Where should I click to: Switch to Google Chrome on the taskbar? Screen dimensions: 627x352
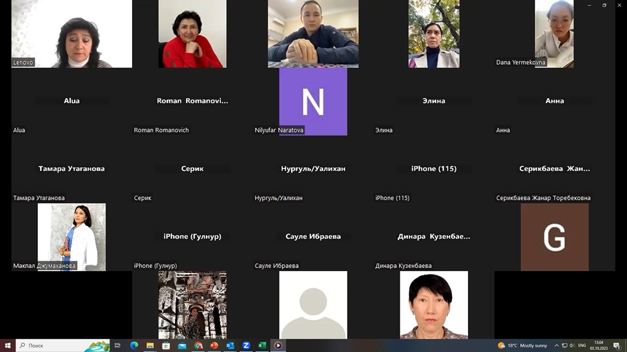[x=198, y=346]
